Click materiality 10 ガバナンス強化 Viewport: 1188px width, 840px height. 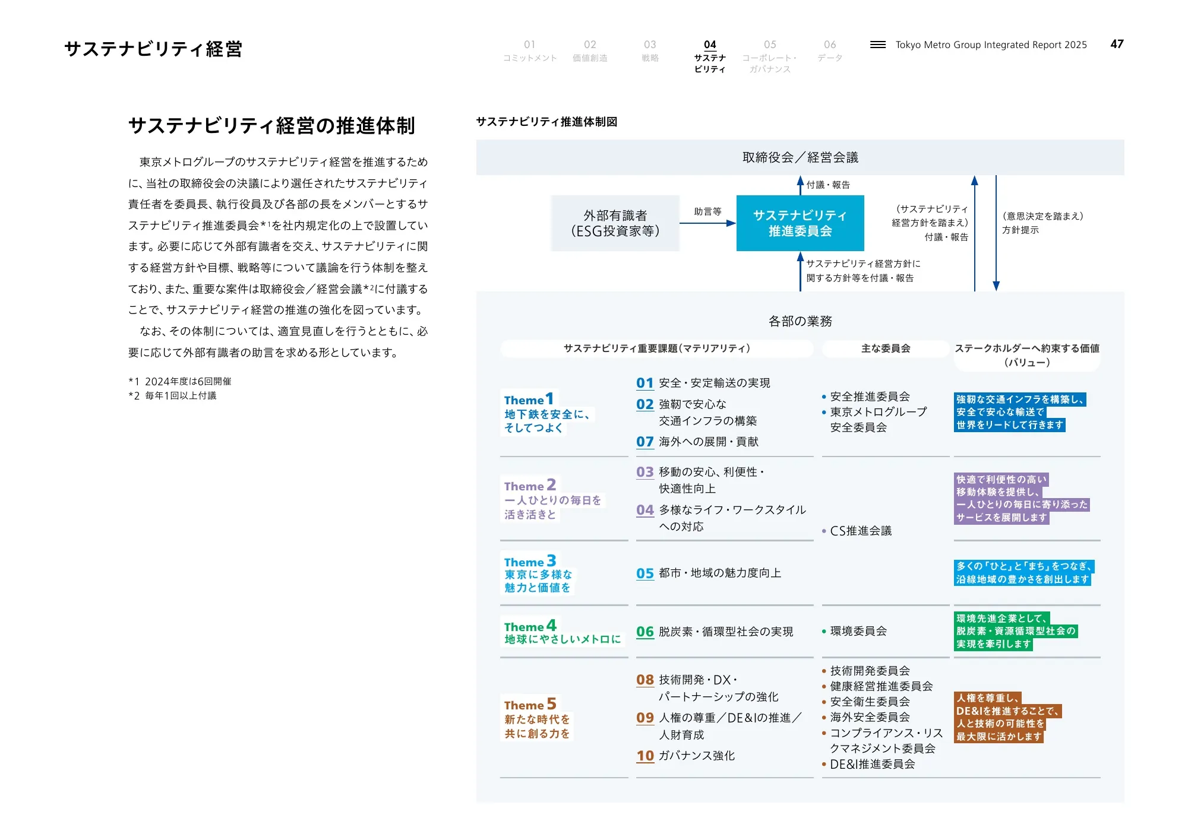(685, 756)
